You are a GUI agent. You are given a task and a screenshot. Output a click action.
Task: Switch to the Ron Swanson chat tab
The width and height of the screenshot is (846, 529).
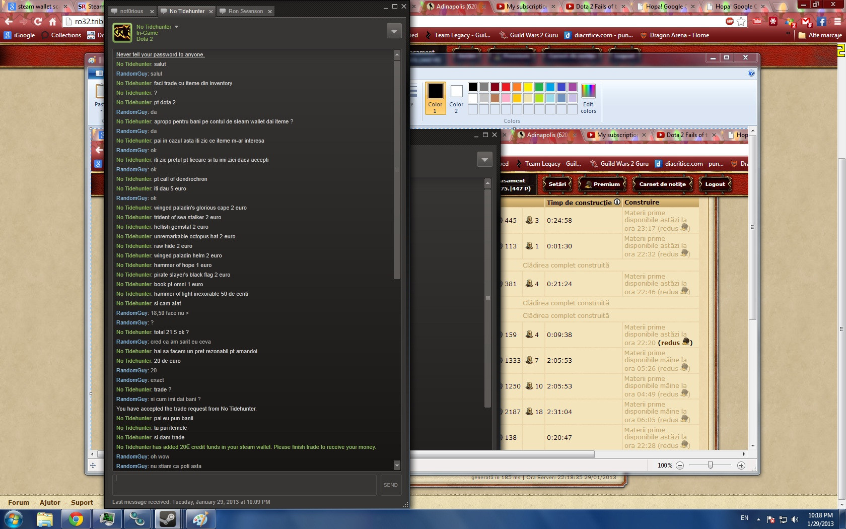(x=246, y=11)
